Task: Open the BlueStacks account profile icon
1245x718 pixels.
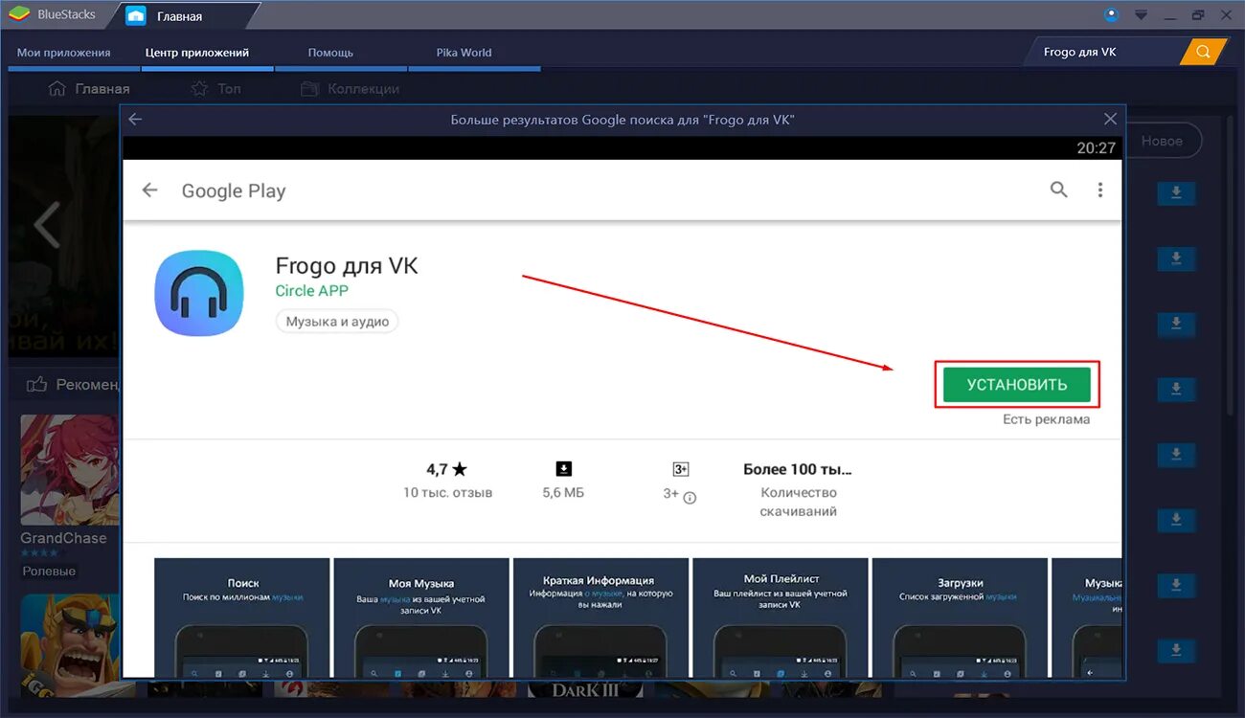Action: click(x=1111, y=15)
